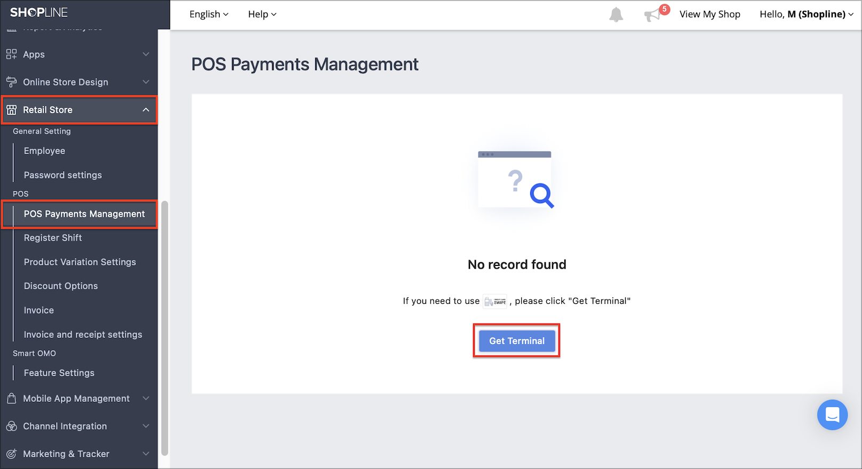Open the Help dropdown
862x469 pixels.
262,14
